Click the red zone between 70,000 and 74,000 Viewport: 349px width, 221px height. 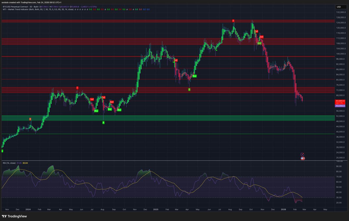click(x=168, y=90)
